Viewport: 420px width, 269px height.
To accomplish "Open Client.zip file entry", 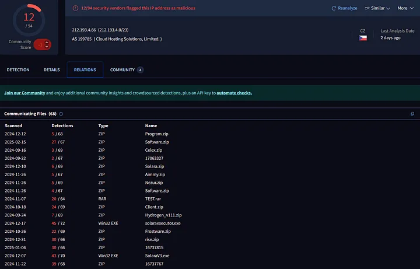I will point(154,207).
